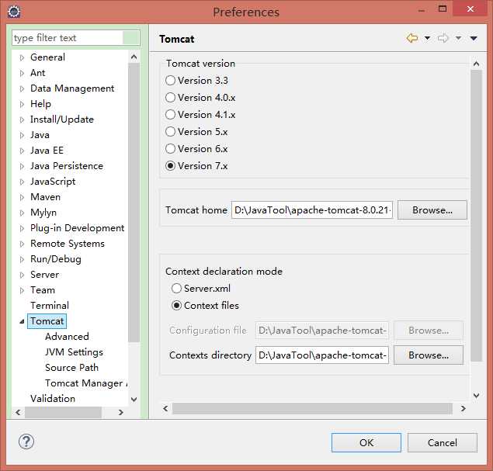Open Tomcat Source Path page
Viewport: 493px width, 471px height.
coord(71,367)
